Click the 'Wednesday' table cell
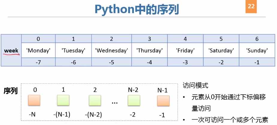Viewport: 277px width, 125px height. (111, 51)
